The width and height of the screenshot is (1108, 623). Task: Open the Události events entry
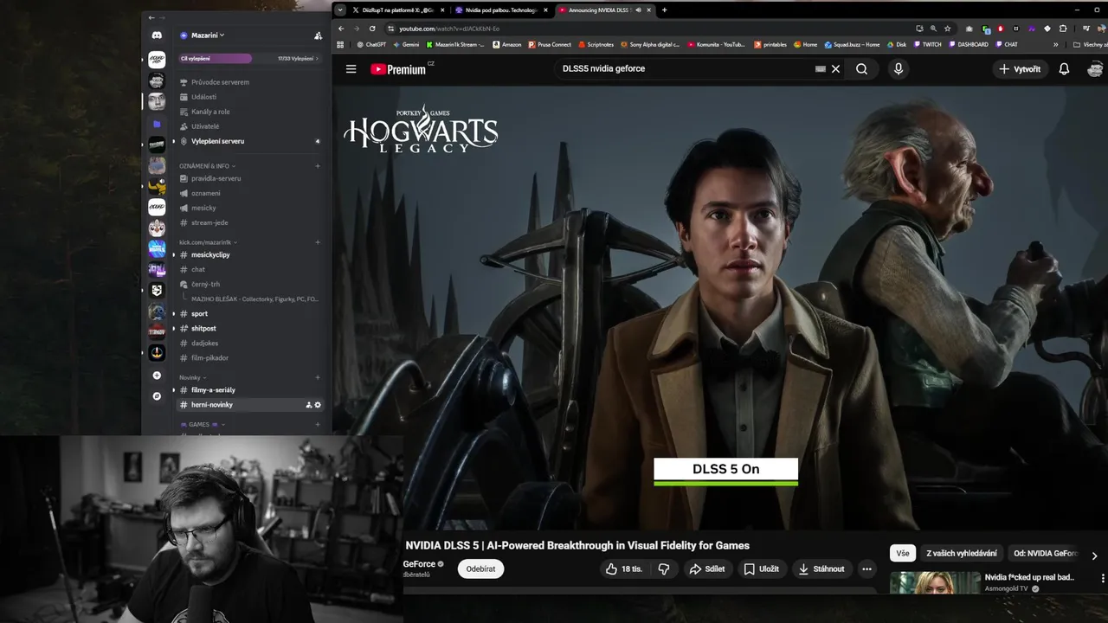point(204,97)
